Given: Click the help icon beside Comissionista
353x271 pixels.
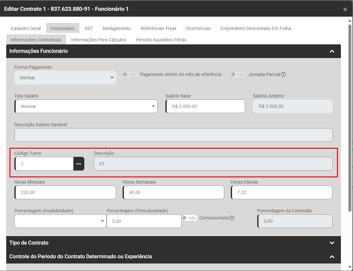Looking at the screenshot, I should pos(232,218).
